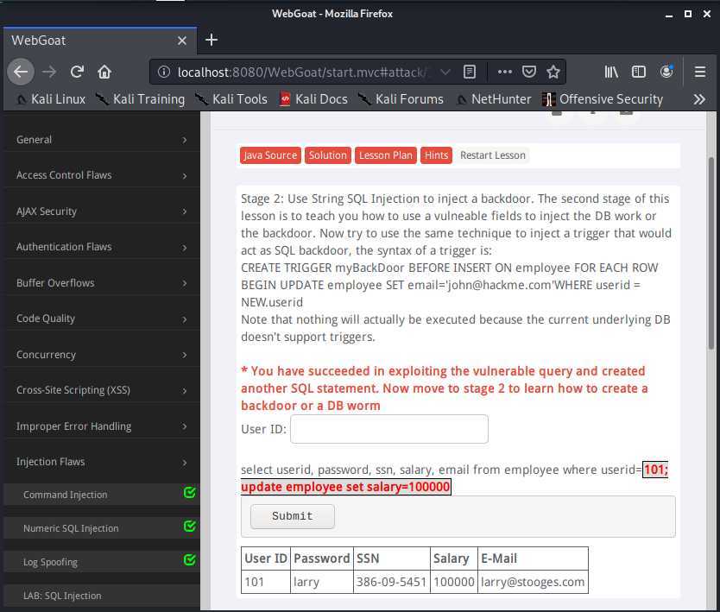Viewport: 720px width, 612px height.
Task: Open Kali Training bookmark
Action: (141, 99)
